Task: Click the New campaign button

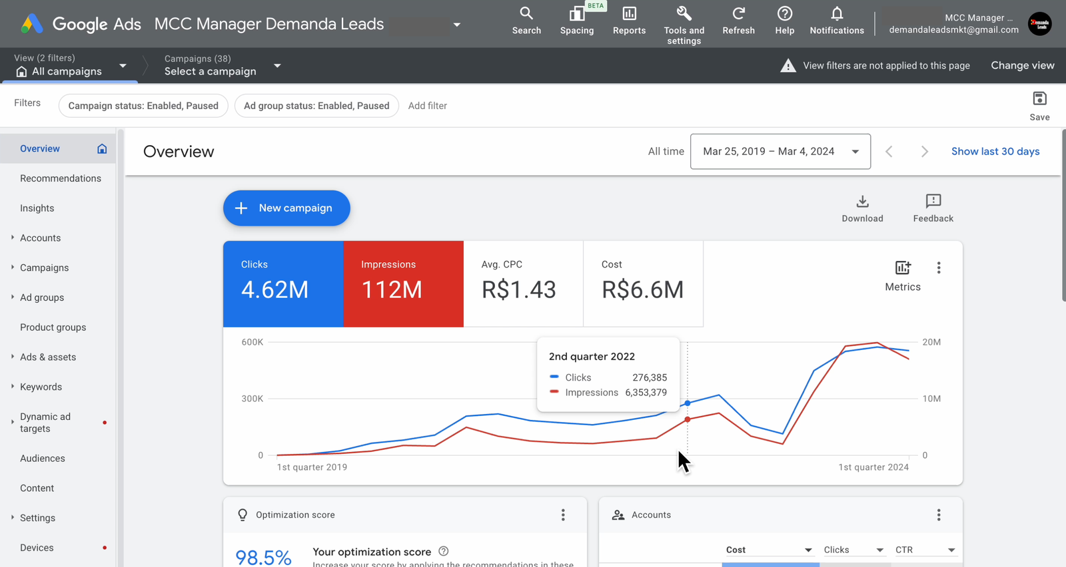Action: pyautogui.click(x=286, y=208)
